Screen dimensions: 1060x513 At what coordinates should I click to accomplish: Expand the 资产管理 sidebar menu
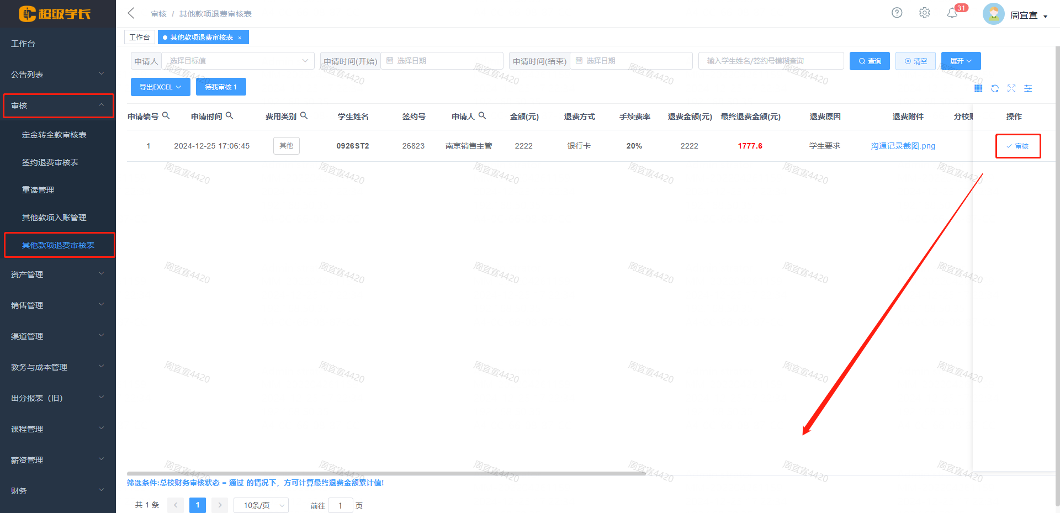click(x=57, y=274)
